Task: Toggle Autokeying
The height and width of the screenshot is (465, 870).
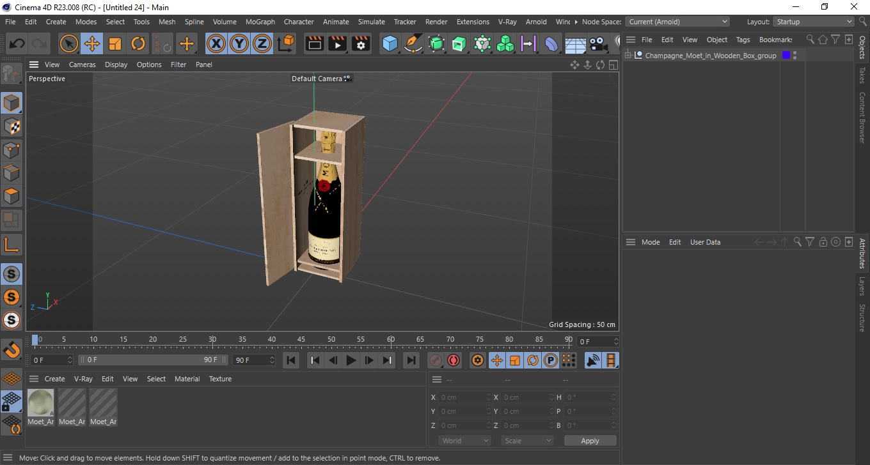Action: (x=454, y=360)
